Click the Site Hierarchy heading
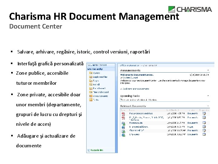Viewport: 218px width, 164px height. 95,69
